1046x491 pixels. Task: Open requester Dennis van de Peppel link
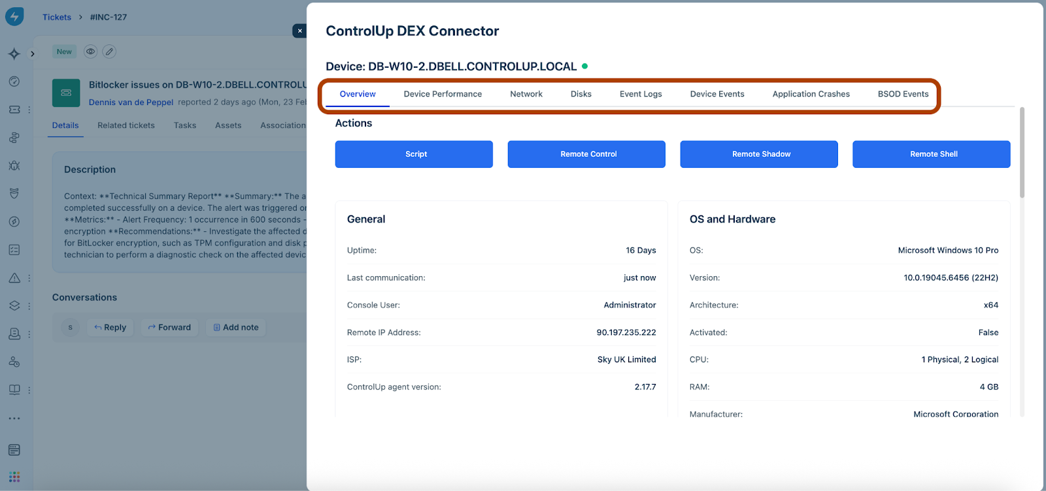pos(131,103)
